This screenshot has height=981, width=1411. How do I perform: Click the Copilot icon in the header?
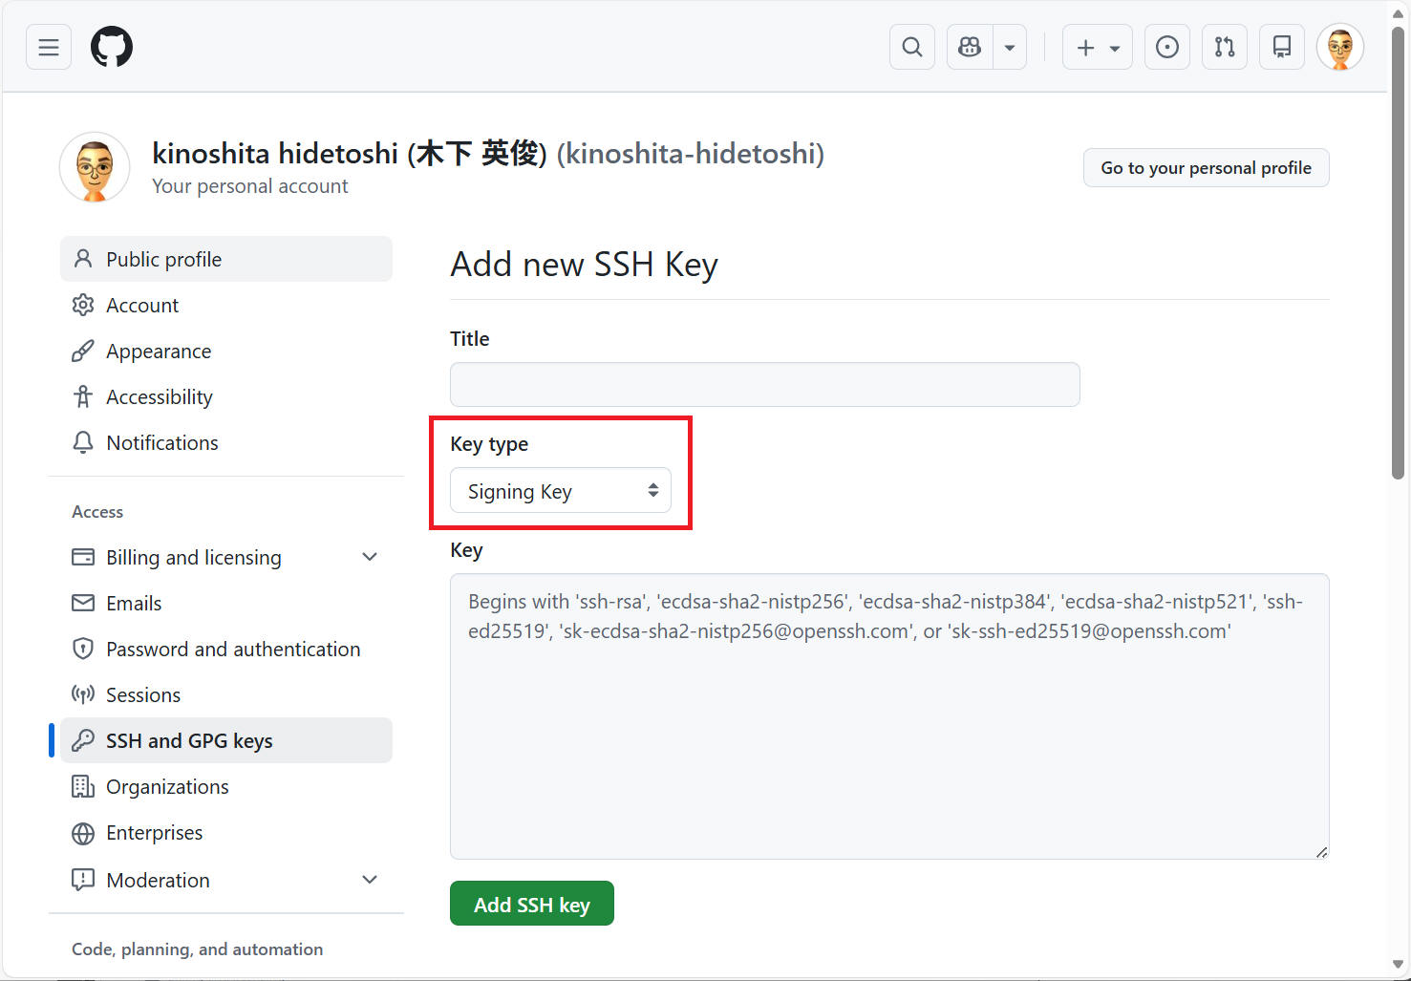coord(969,46)
